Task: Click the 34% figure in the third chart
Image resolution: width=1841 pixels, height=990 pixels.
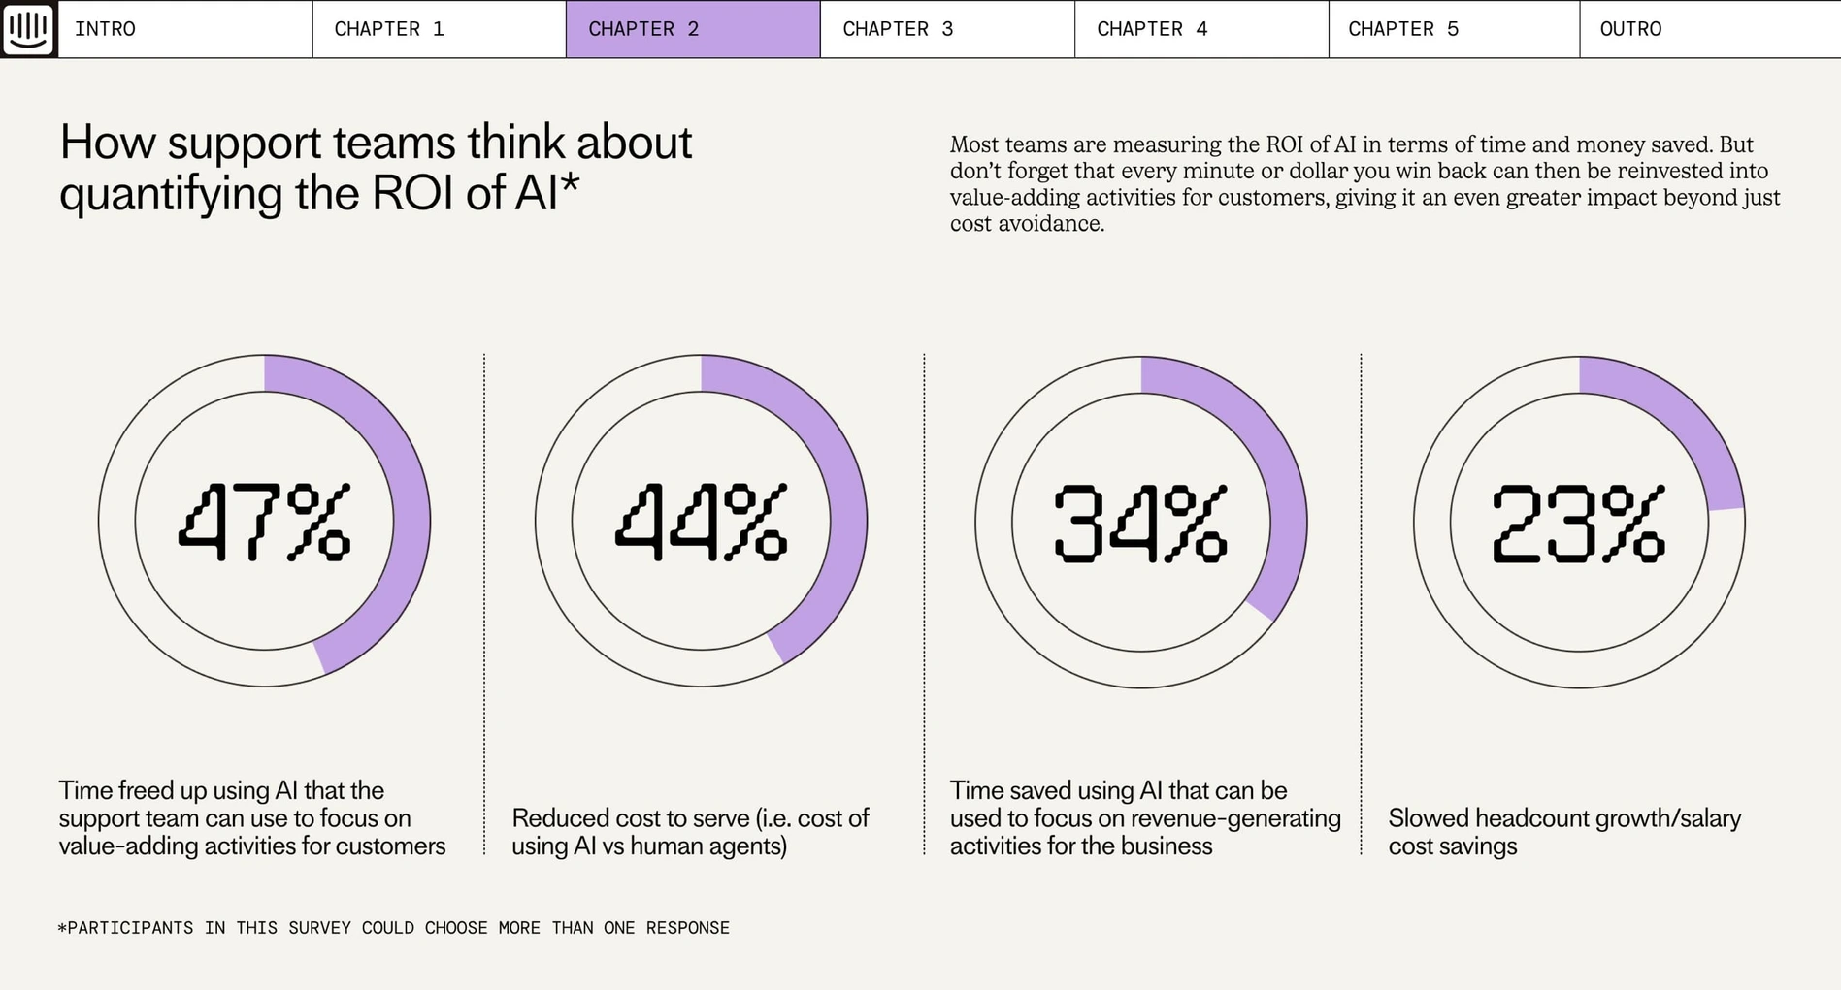Action: point(1140,524)
